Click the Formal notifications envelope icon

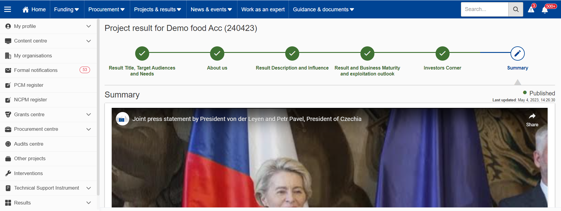pos(8,70)
